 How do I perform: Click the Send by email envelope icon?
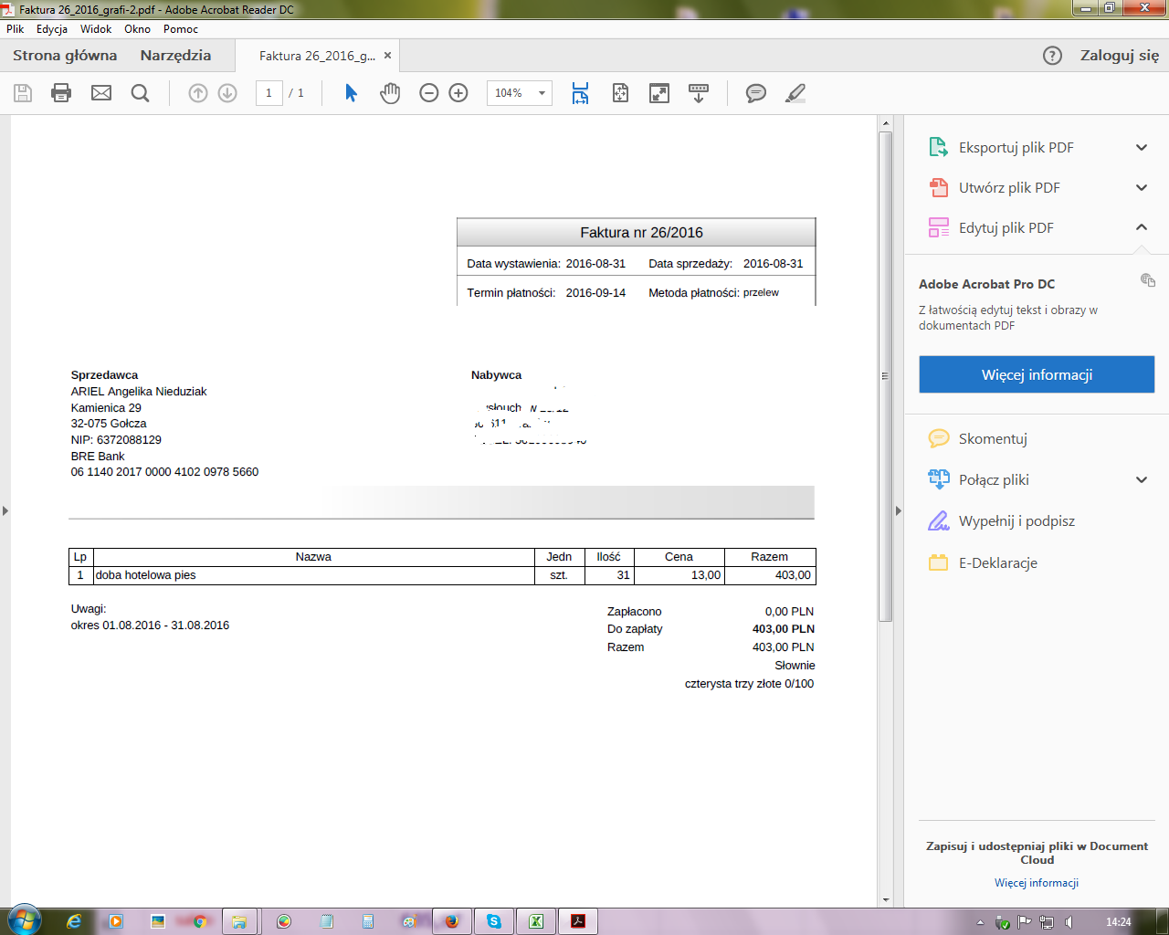[x=101, y=93]
